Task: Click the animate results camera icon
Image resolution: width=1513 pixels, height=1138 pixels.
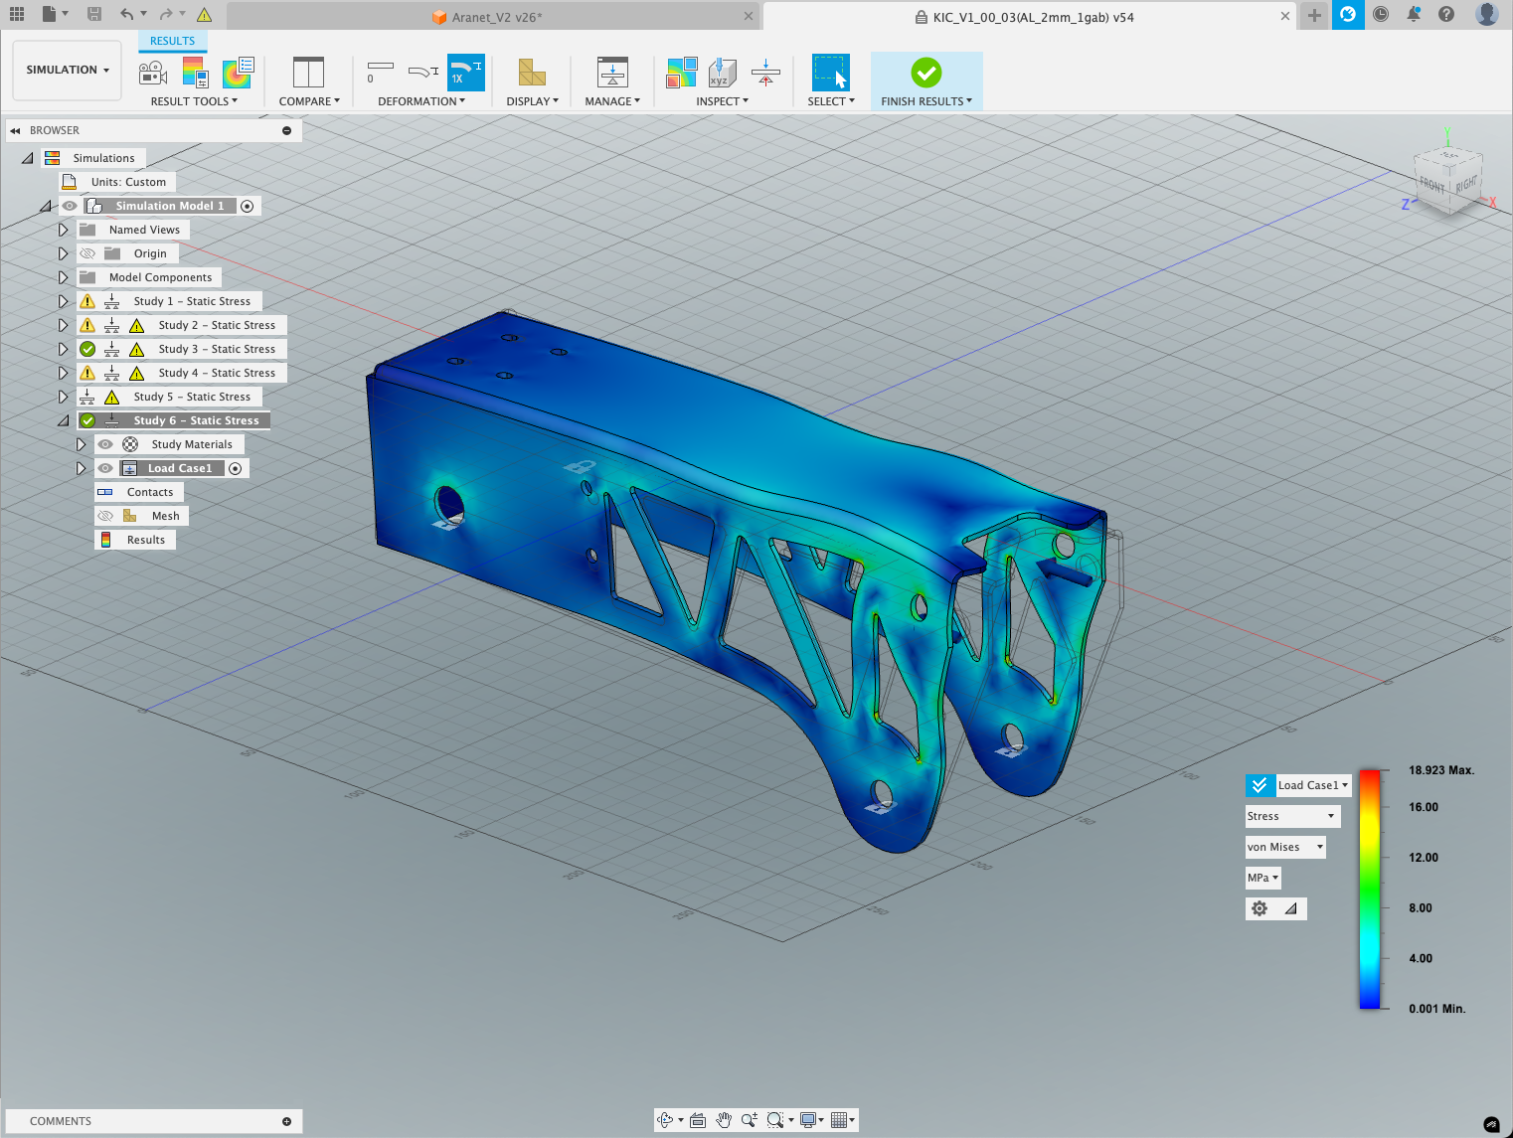Action: tap(152, 73)
